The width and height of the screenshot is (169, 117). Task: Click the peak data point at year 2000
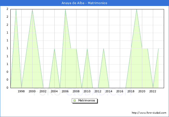click(32, 9)
